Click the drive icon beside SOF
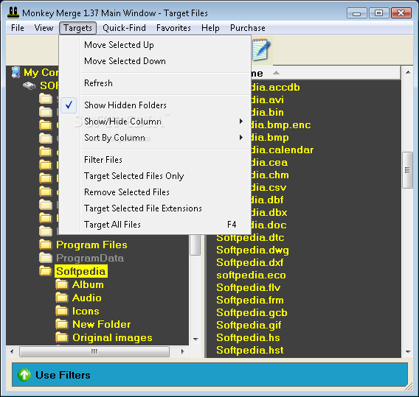Screen dimensions: 419x397 pyautogui.click(x=30, y=85)
